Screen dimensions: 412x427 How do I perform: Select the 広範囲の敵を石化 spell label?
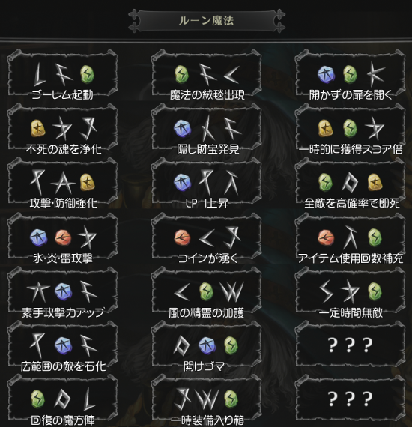click(x=63, y=366)
